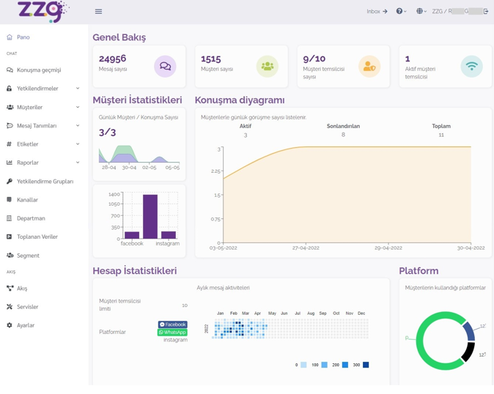Click the Akış flow icon
This screenshot has width=494, height=394.
(10, 289)
